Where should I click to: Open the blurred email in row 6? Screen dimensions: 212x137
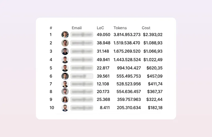pos(82,76)
